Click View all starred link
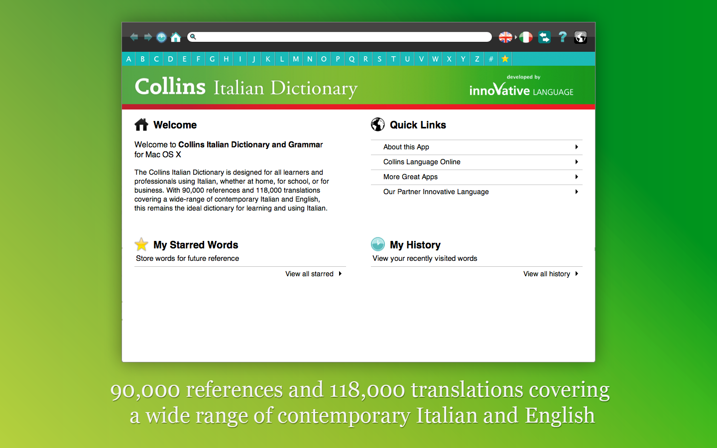This screenshot has width=717, height=448. 309,274
